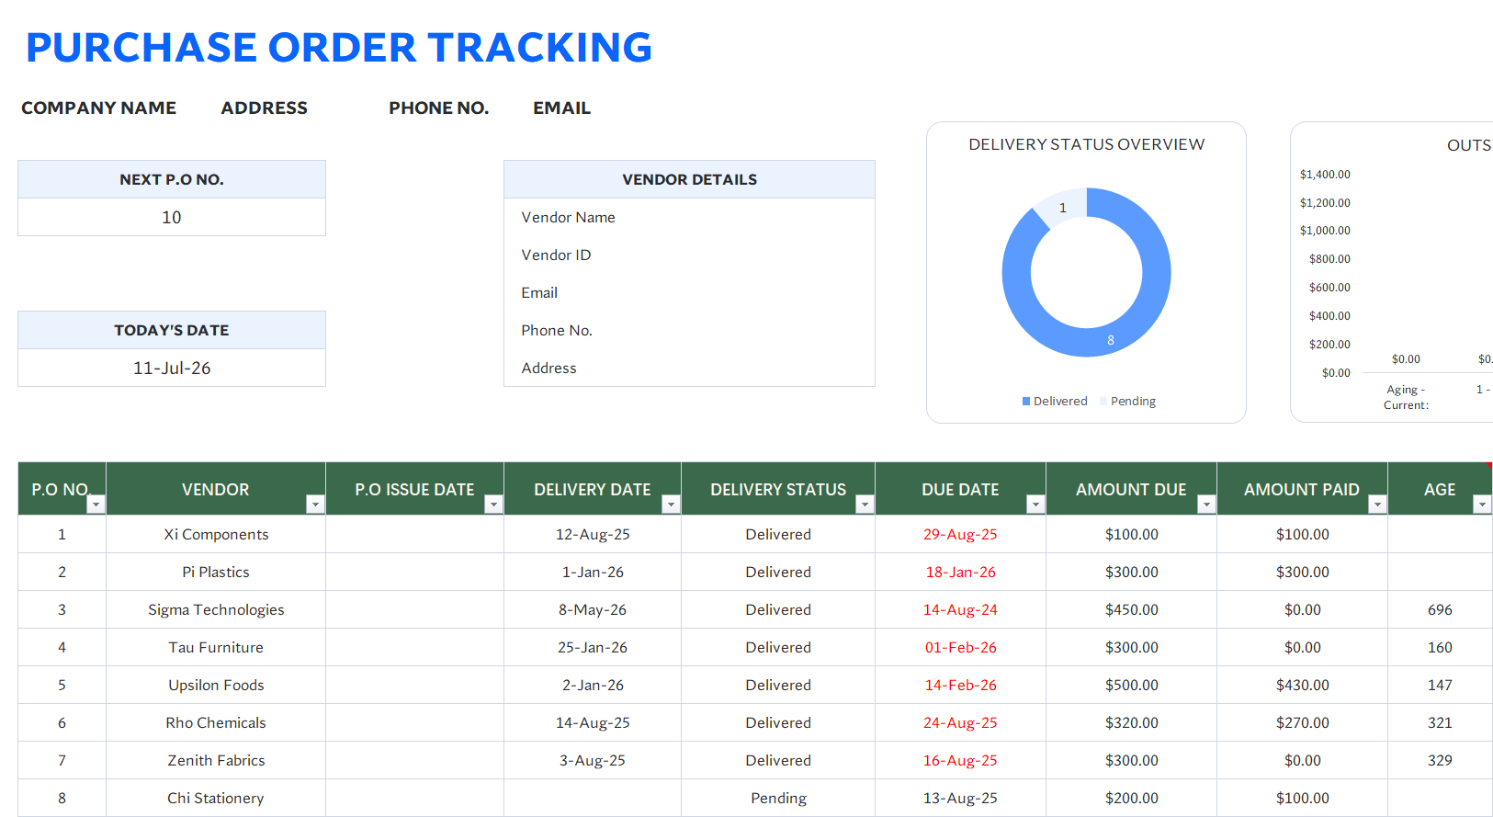This screenshot has width=1493, height=817.
Task: Select the Today's Date cell 11-Jul-26
Action: (x=172, y=368)
